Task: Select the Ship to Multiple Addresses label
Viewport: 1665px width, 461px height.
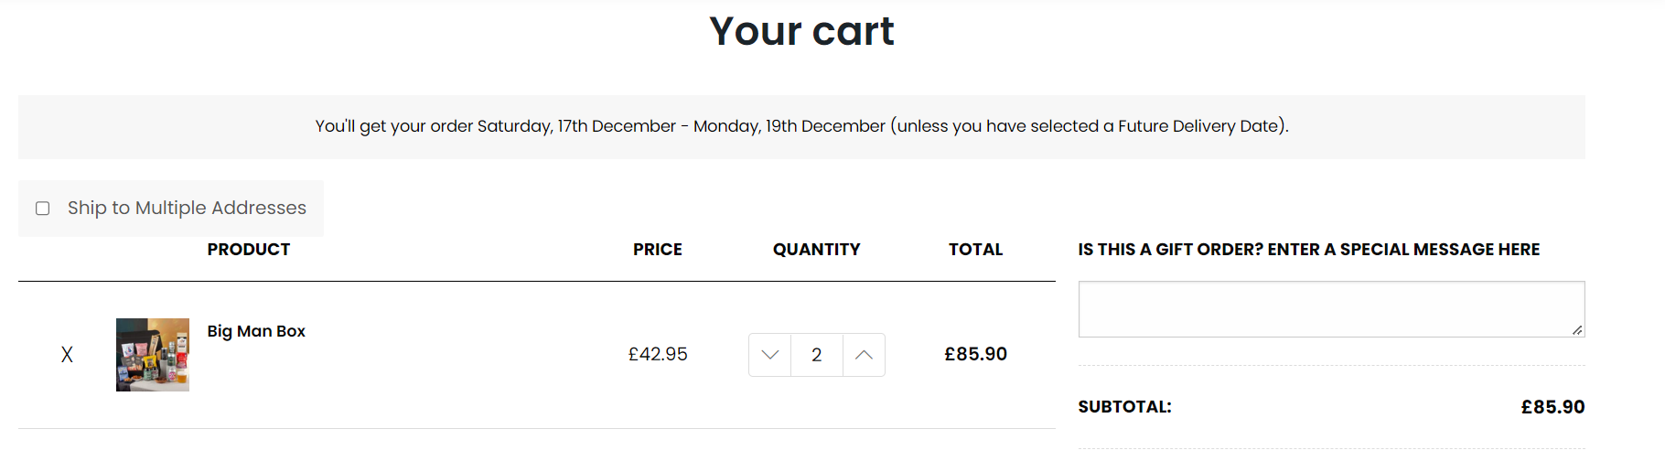Action: (187, 208)
